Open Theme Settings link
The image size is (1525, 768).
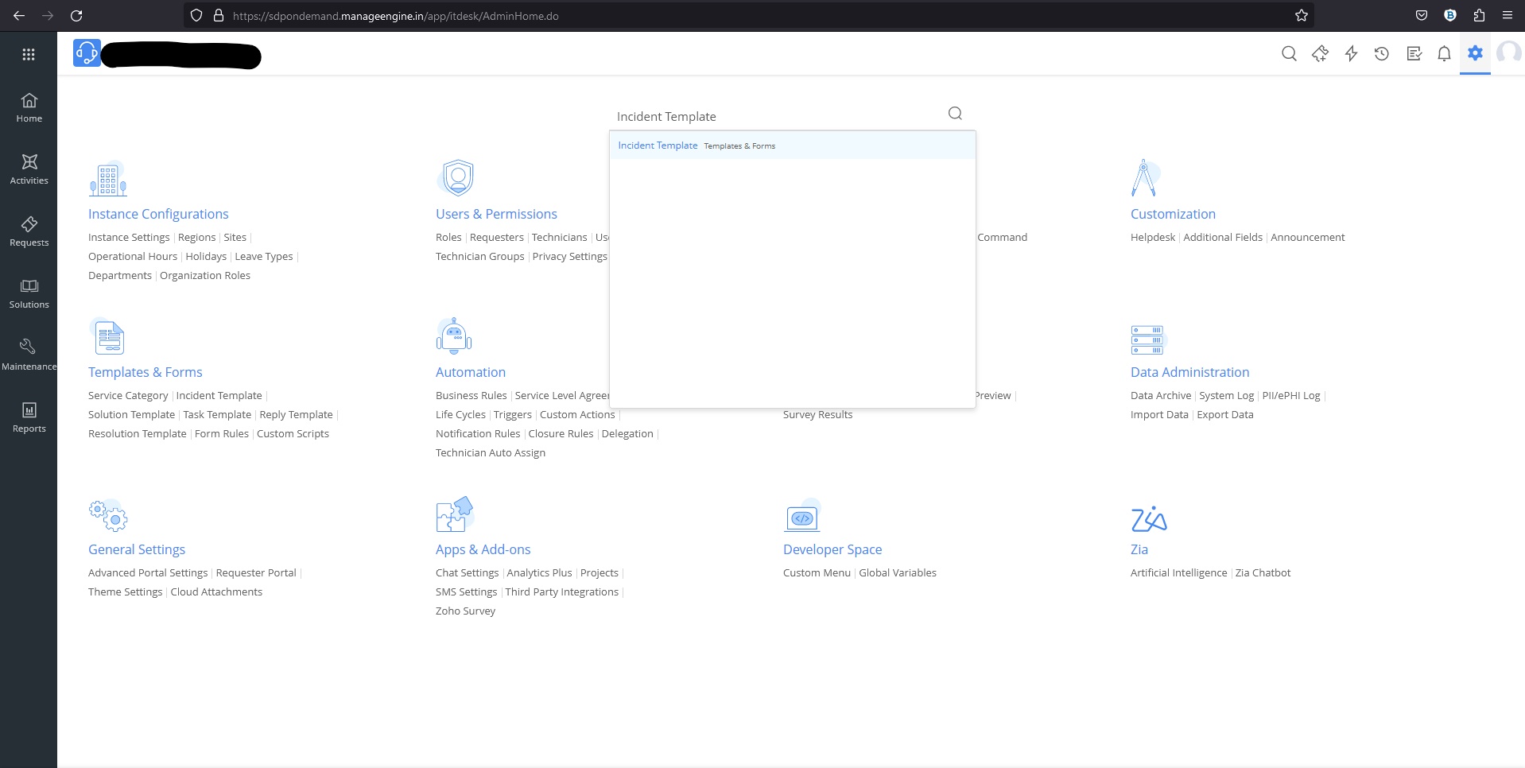[x=125, y=592]
